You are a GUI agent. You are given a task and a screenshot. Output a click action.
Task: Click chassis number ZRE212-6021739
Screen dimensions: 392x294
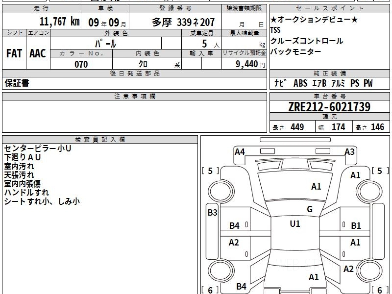tap(329, 107)
